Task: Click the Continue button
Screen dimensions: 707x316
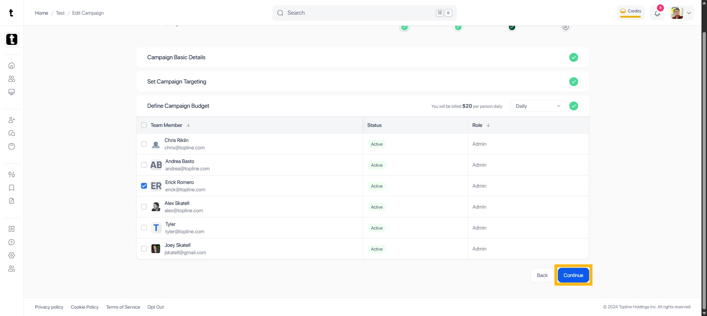Action: (573, 275)
